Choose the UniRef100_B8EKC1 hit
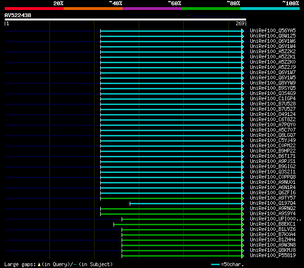Image resolution: width=304 pixels, height=268 pixels. point(273,224)
